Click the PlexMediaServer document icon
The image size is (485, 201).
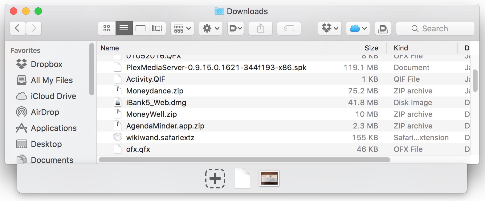click(118, 67)
